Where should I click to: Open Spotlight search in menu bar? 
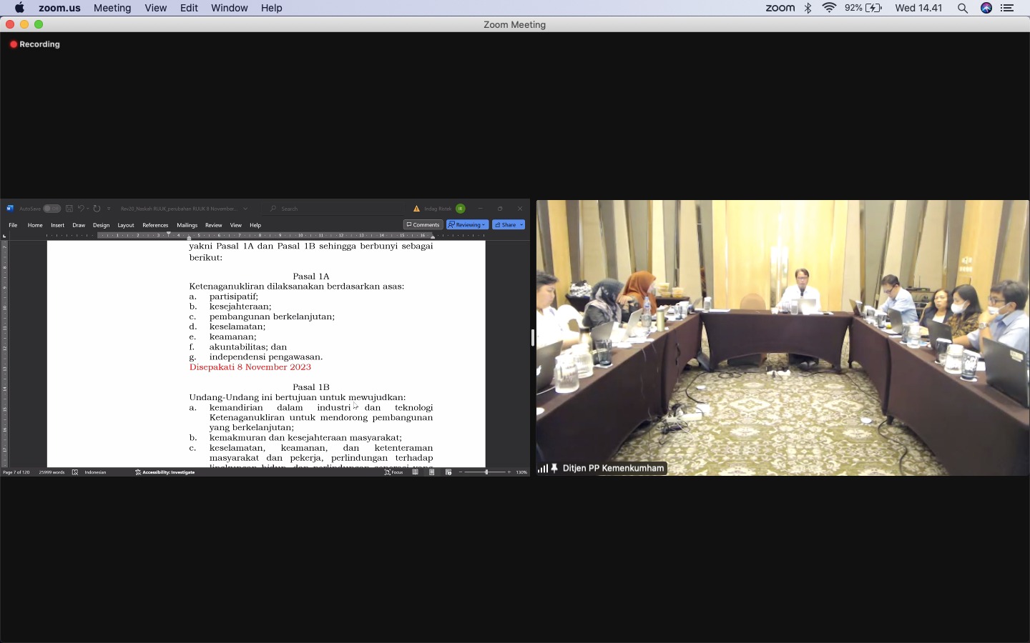963,8
